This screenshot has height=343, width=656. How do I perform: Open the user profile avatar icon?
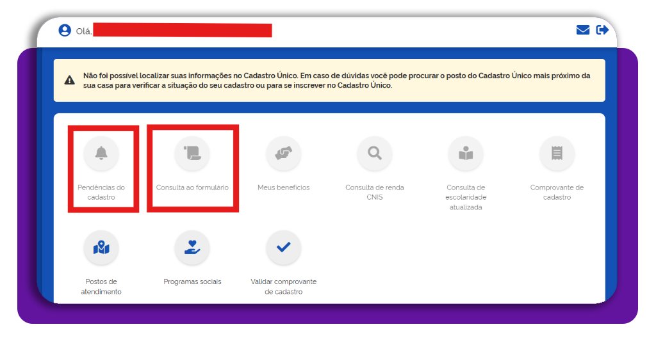[x=65, y=31]
